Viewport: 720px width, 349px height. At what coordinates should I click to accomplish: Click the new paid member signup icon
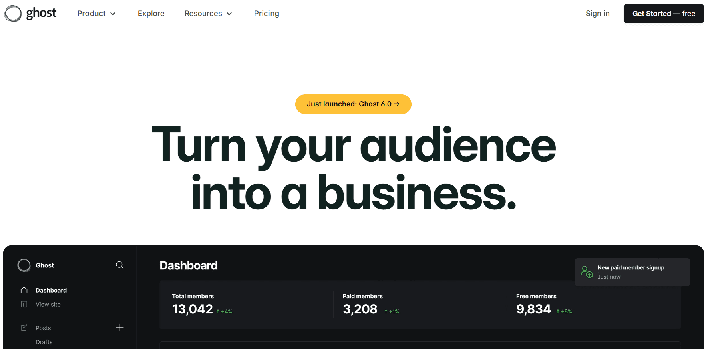point(587,272)
